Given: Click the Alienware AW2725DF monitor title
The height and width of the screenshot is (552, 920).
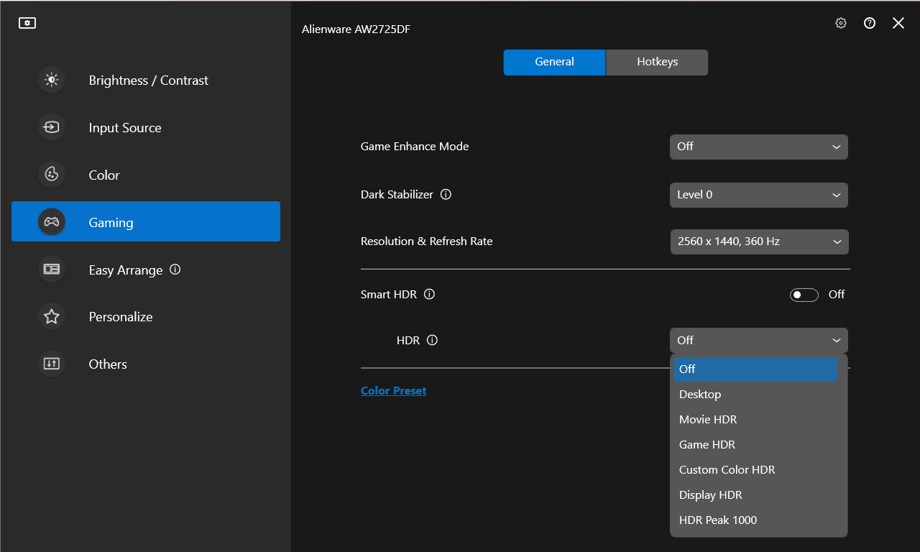Looking at the screenshot, I should click(x=356, y=29).
